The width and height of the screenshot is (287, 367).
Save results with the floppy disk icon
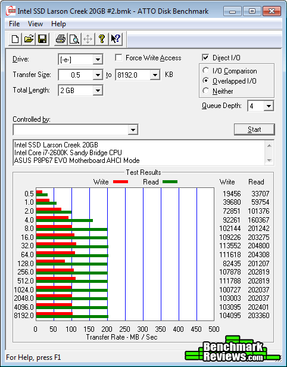click(x=42, y=39)
